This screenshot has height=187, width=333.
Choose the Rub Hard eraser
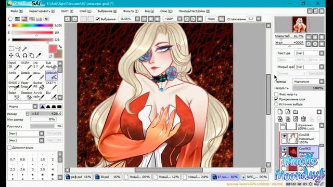pos(51,65)
